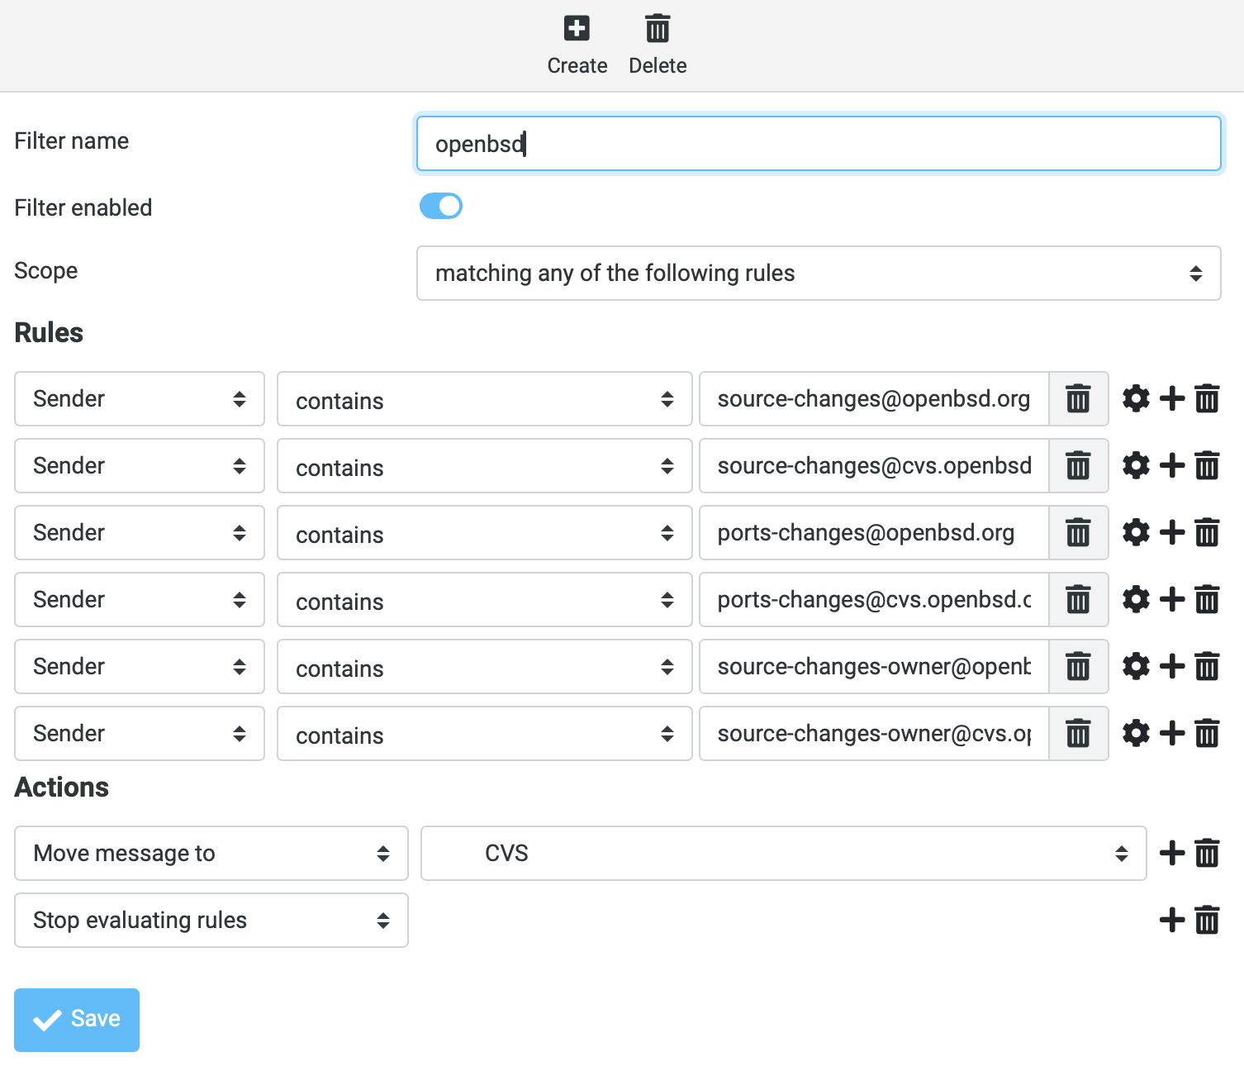This screenshot has width=1244, height=1071.
Task: Add rule after ports-changes@cvs.openbsd row
Action: pyautogui.click(x=1172, y=599)
